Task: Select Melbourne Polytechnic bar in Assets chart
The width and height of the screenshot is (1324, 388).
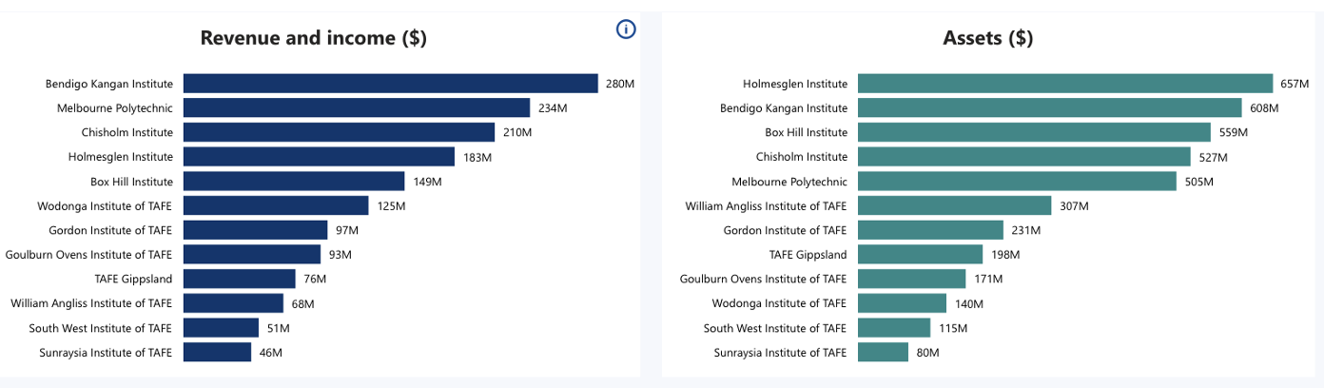Action: (x=1018, y=181)
